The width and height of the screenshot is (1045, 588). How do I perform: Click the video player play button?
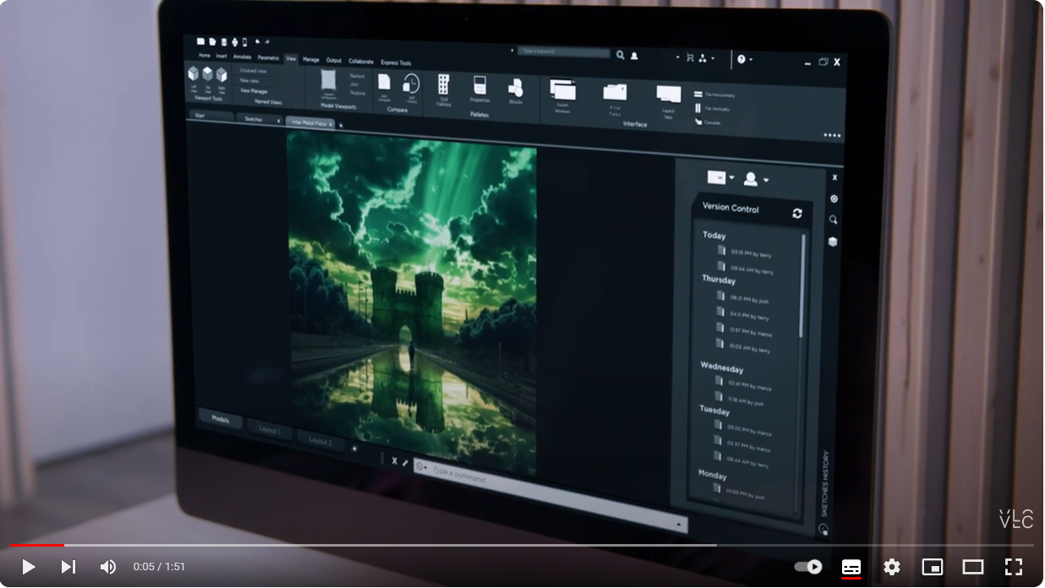(x=28, y=567)
